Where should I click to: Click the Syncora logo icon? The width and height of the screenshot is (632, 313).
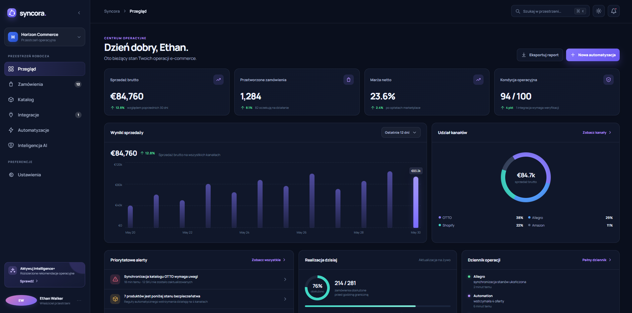pos(12,13)
